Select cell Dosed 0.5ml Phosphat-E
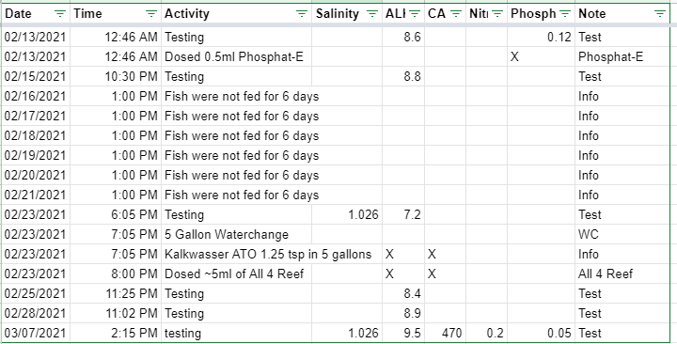The image size is (677, 344). pyautogui.click(x=237, y=56)
